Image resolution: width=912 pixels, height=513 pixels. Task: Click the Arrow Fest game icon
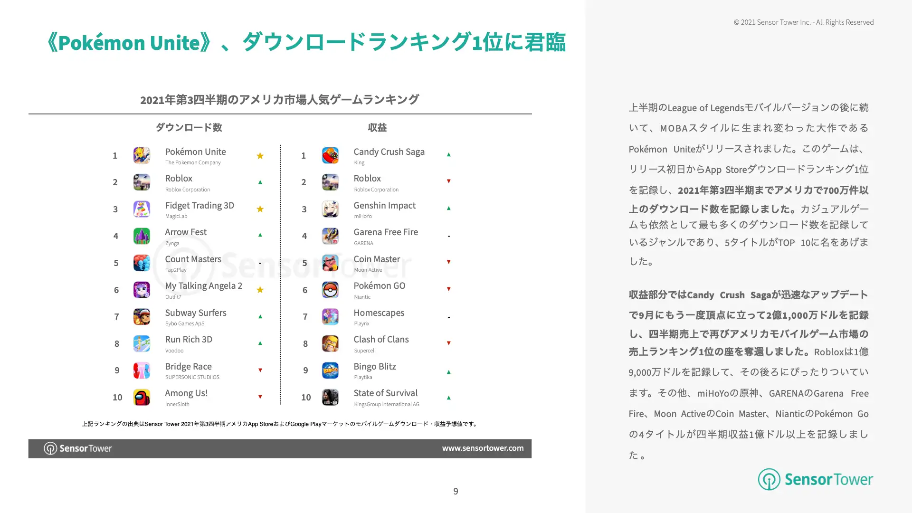point(142,236)
